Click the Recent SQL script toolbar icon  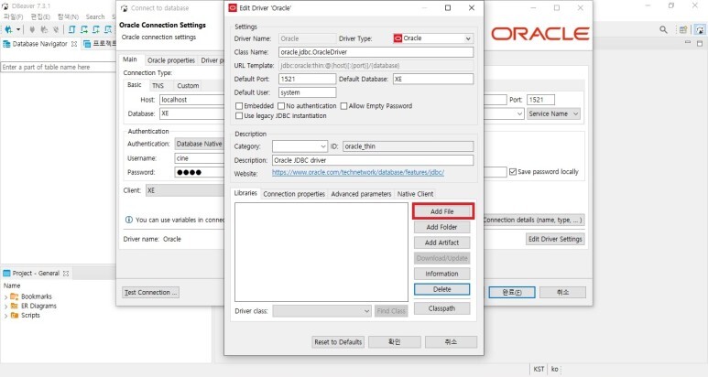pos(84,30)
